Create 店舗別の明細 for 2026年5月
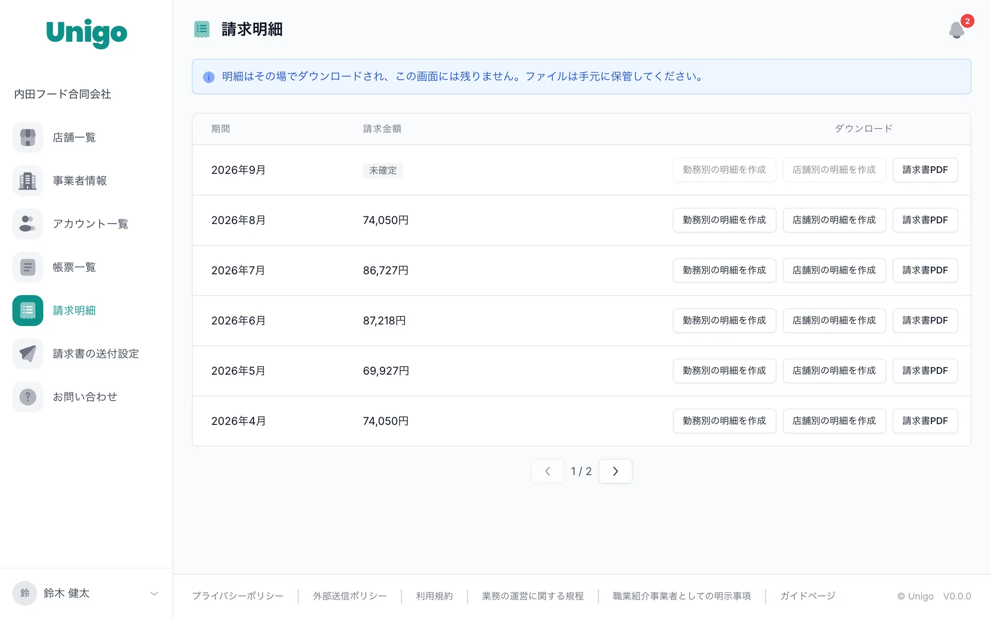The width and height of the screenshot is (990, 618). click(834, 371)
